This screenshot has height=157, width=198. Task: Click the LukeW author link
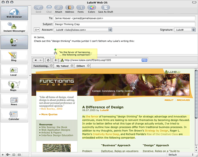click(104, 110)
